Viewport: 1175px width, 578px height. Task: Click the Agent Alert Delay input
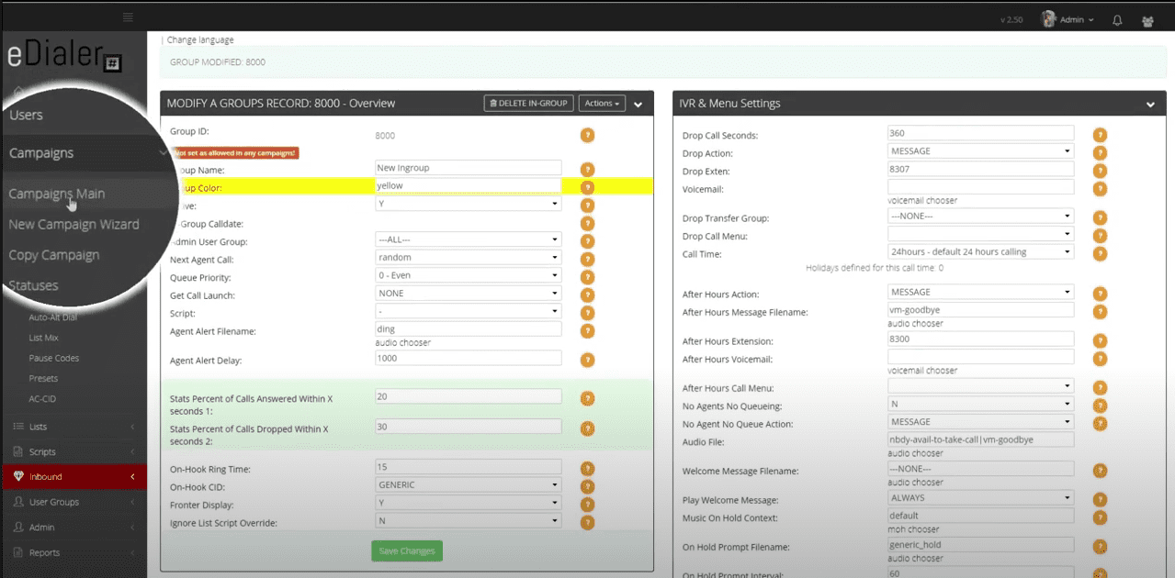tap(469, 358)
